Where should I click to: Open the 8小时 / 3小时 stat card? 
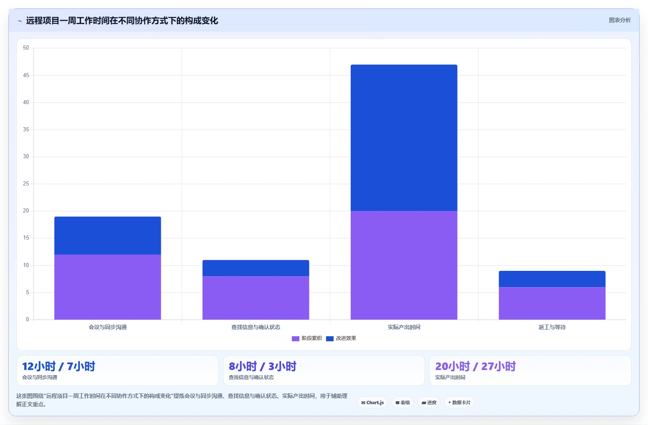pos(324,370)
